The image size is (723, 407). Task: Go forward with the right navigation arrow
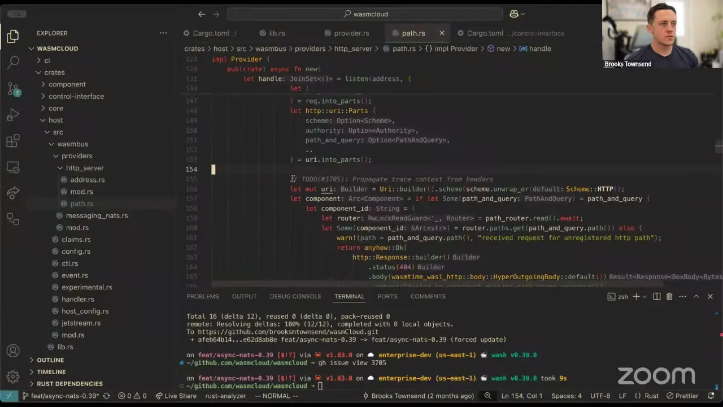coord(216,14)
